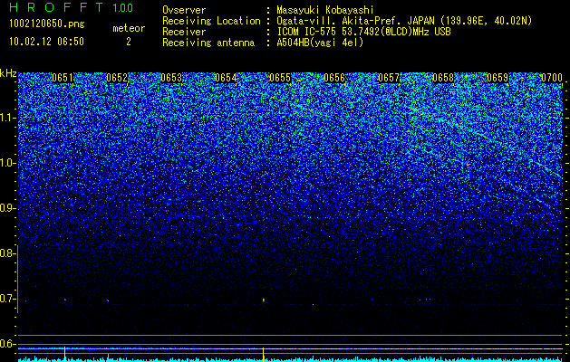Click the 0654 time marker

[226, 78]
